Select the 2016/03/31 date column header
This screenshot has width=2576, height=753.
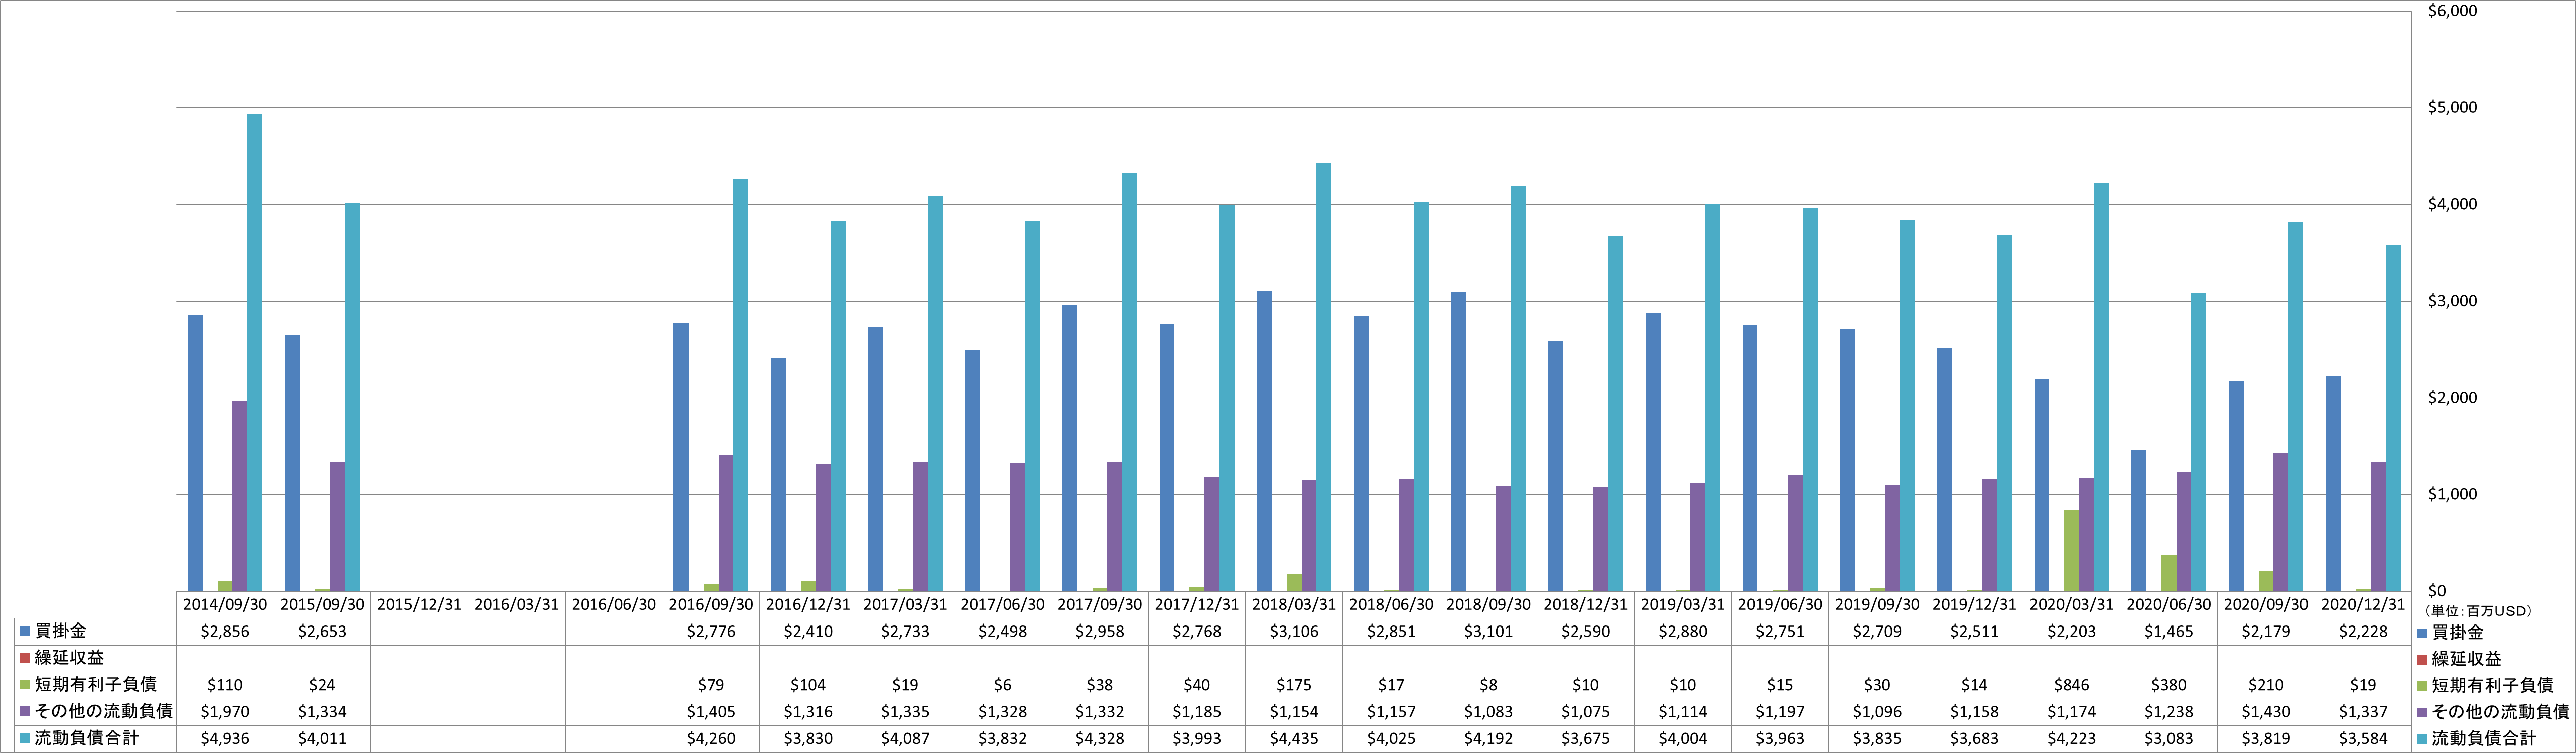(516, 605)
